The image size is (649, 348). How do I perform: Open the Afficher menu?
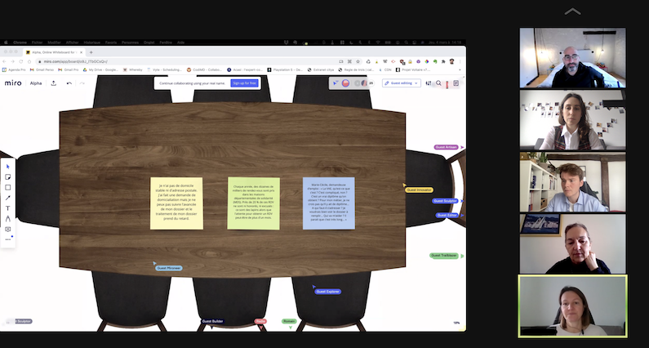coord(72,42)
